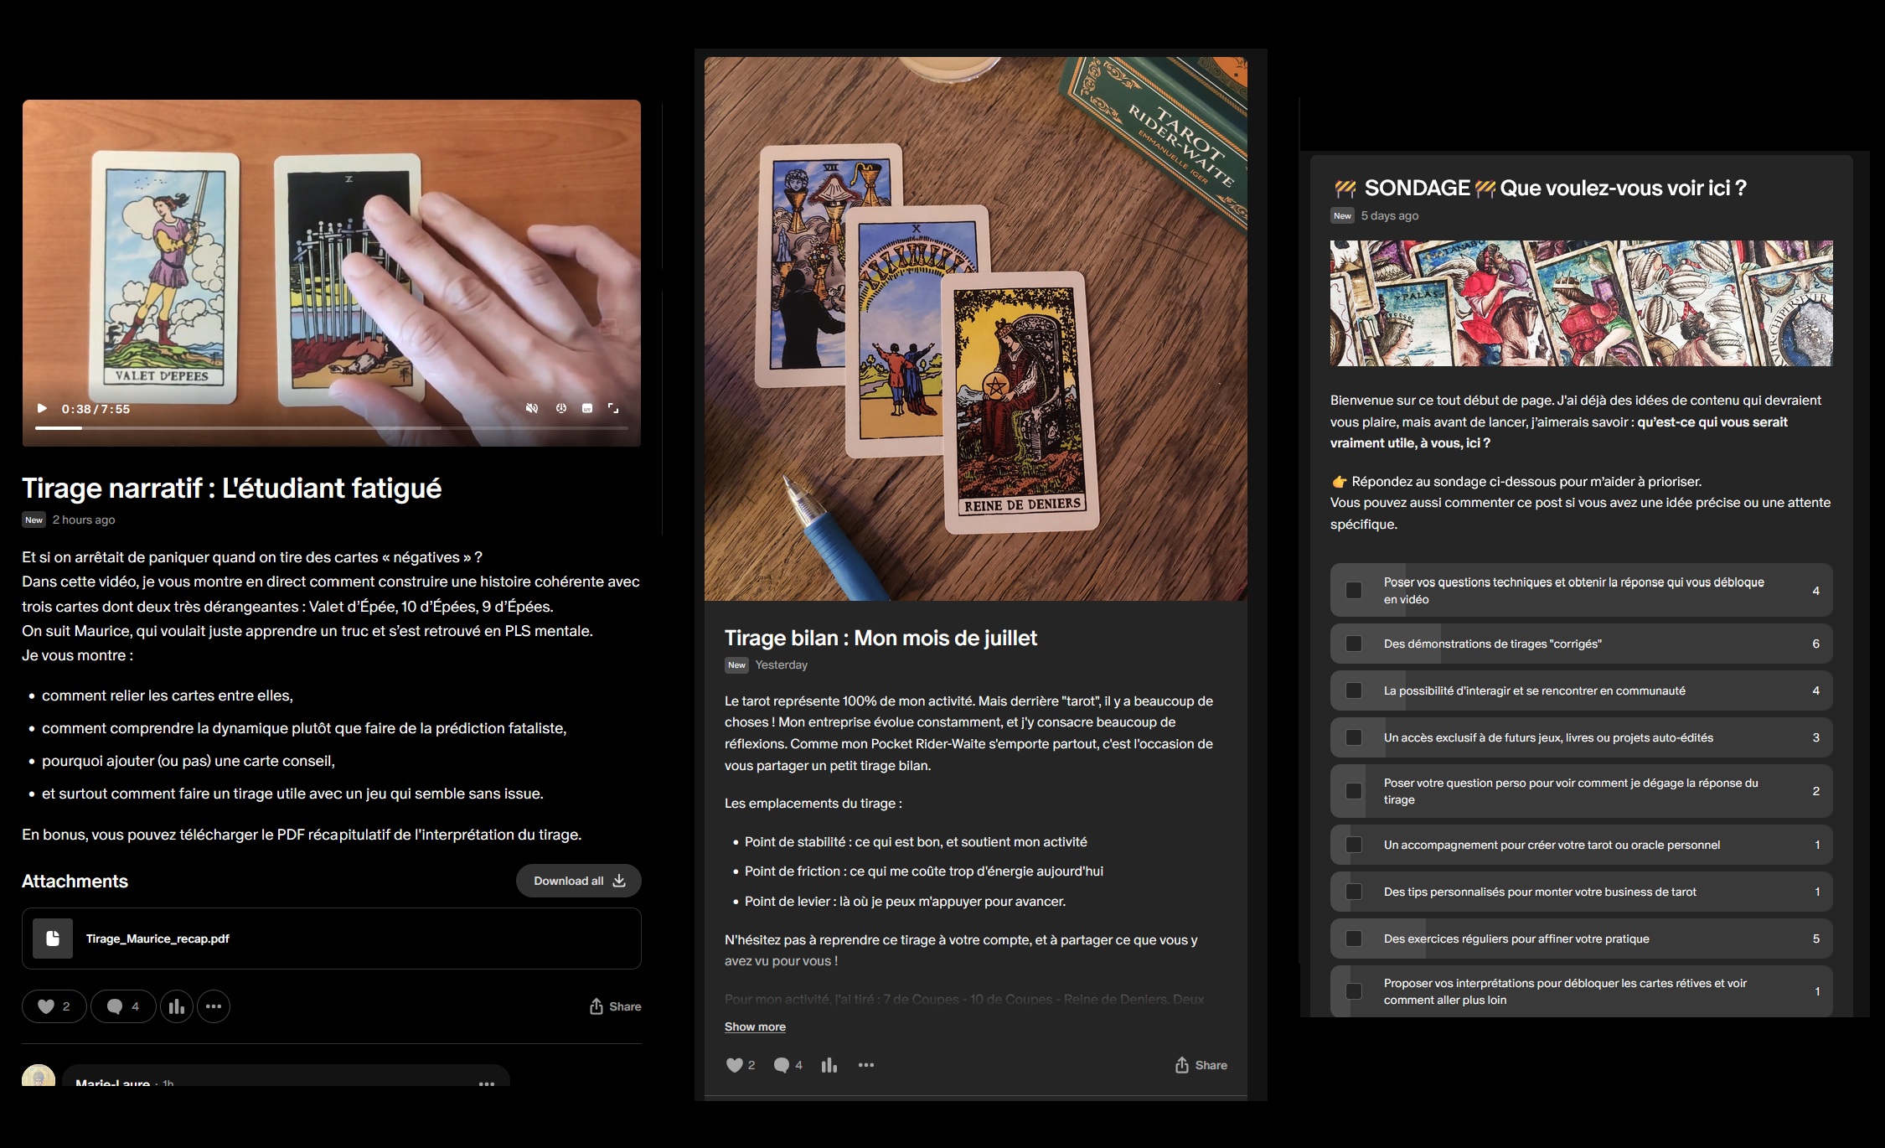This screenshot has width=1885, height=1148.
Task: Open playback speed settings in the video player
Action: [561, 408]
